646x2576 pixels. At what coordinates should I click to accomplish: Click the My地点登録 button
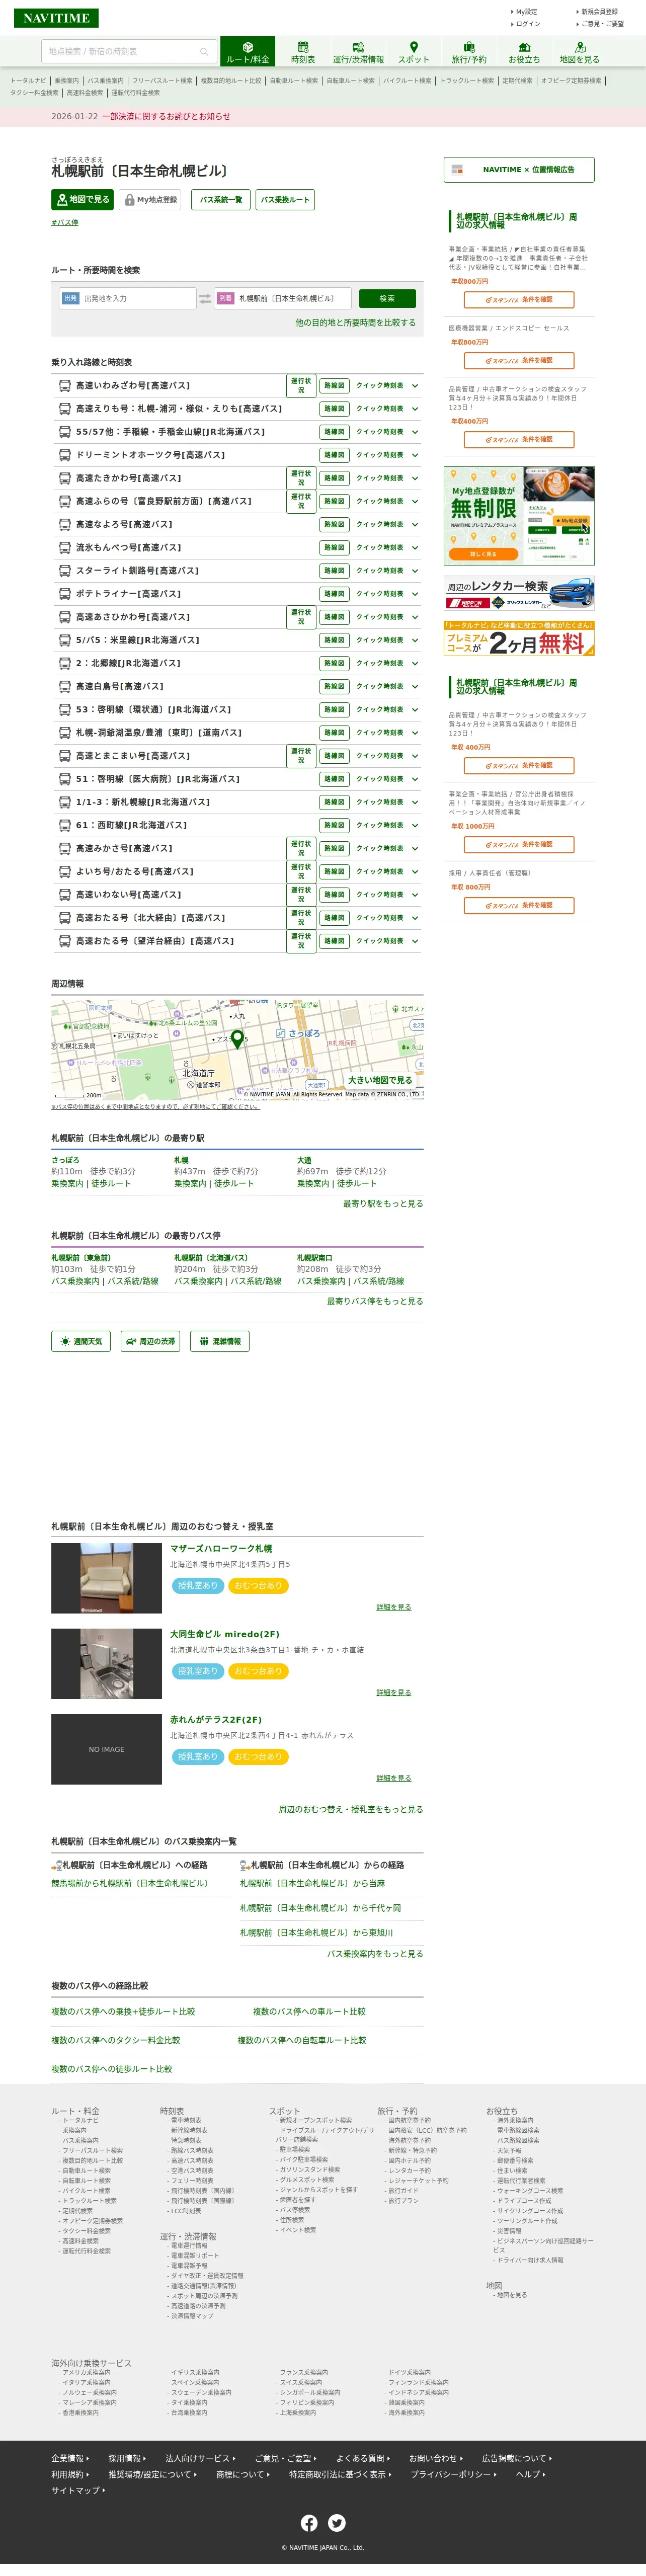tap(150, 200)
